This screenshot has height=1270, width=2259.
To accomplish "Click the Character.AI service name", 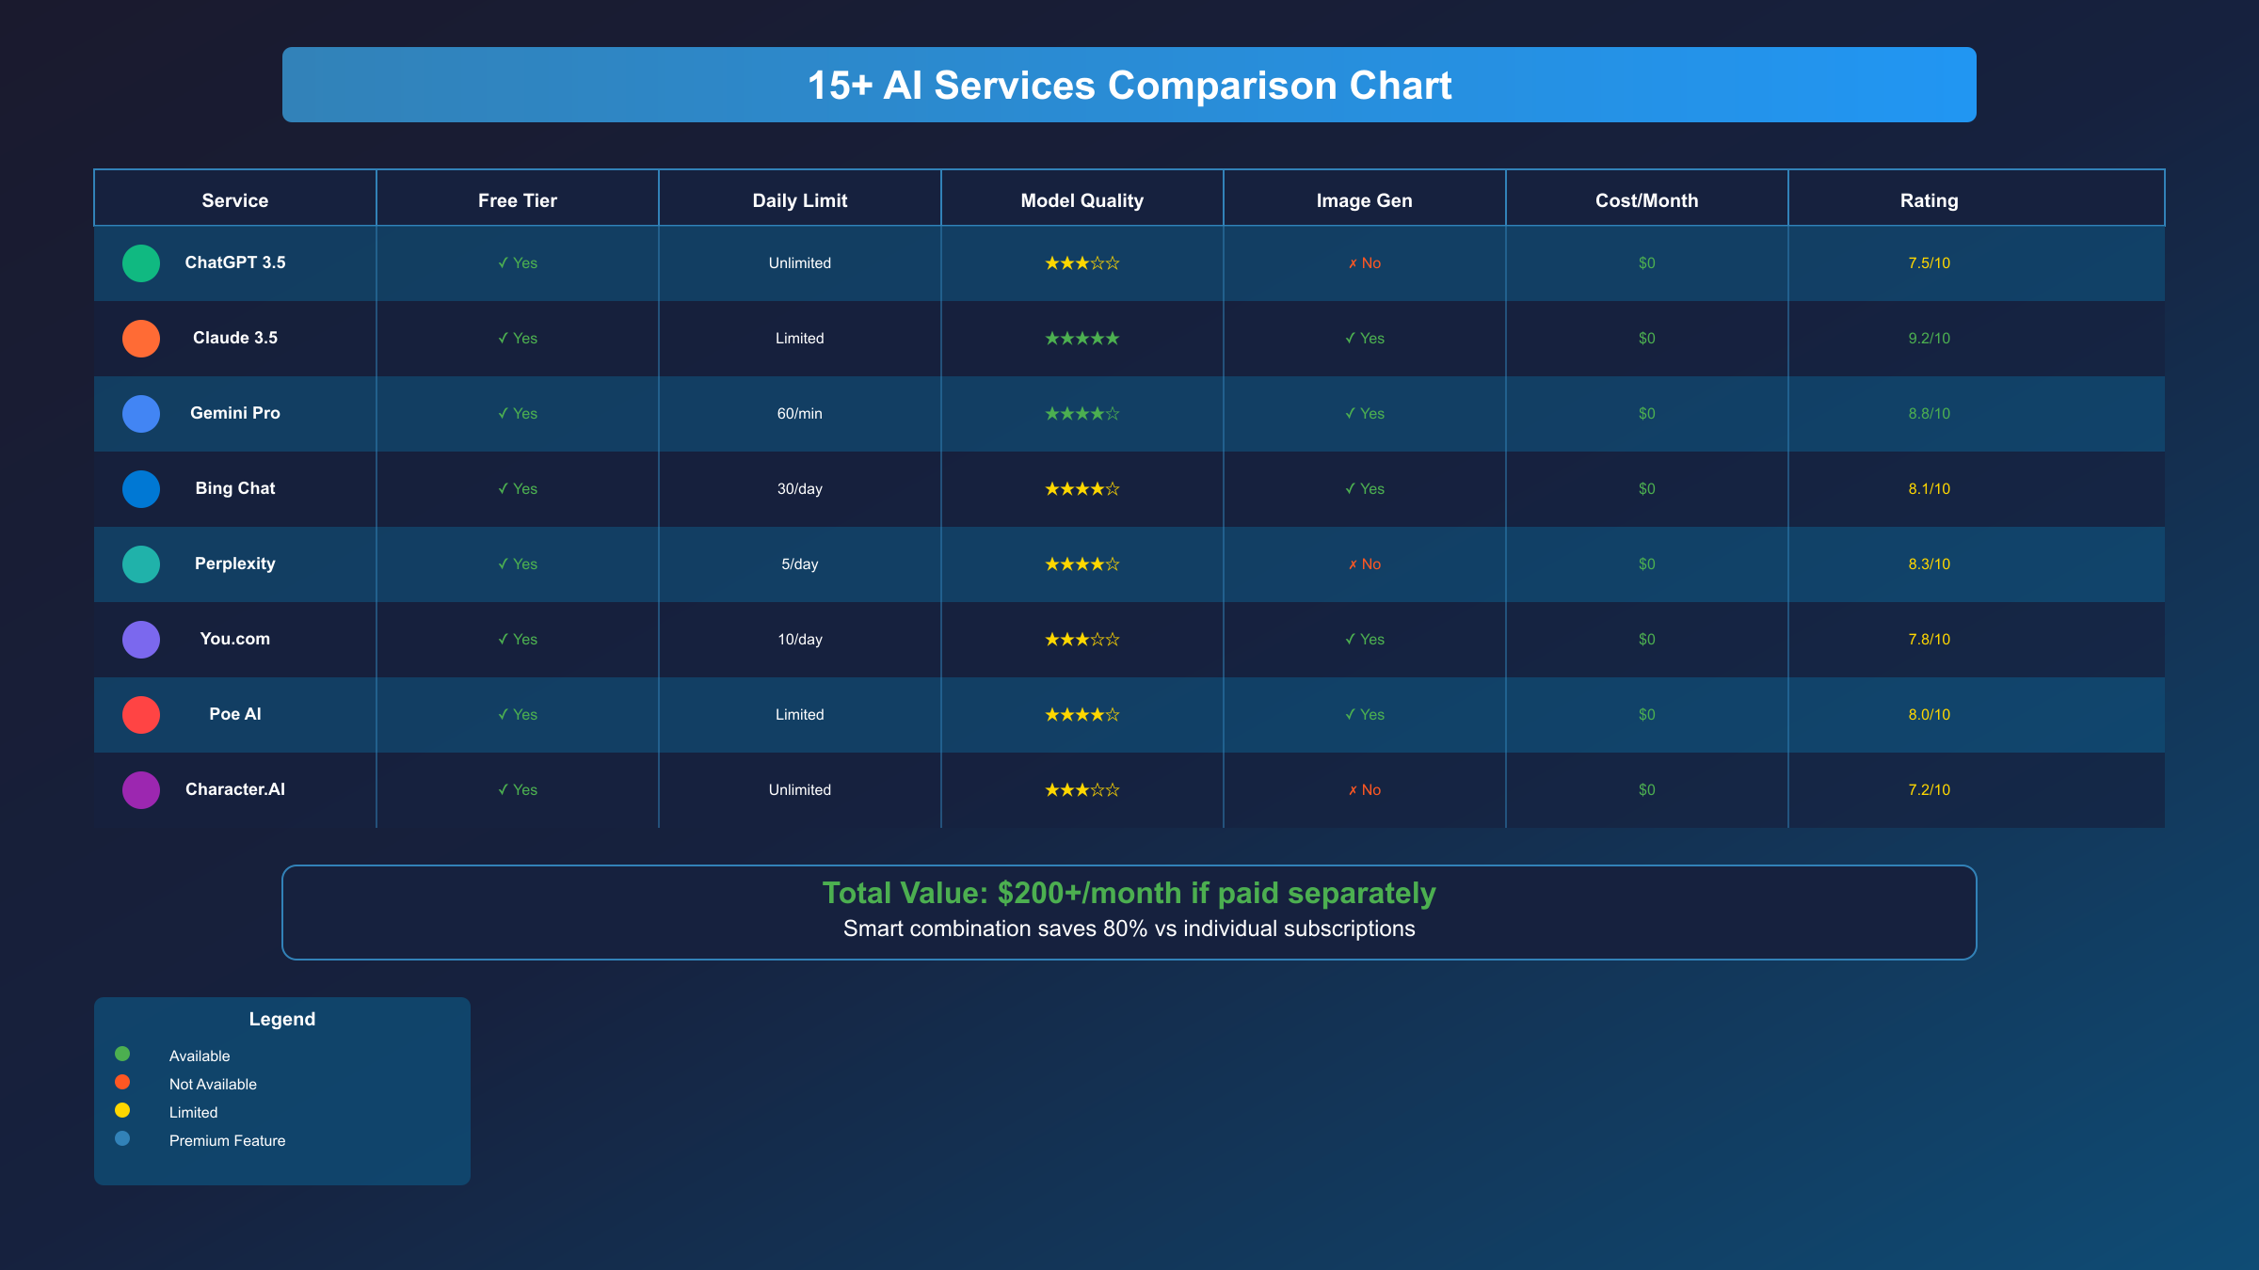I will click(x=235, y=789).
